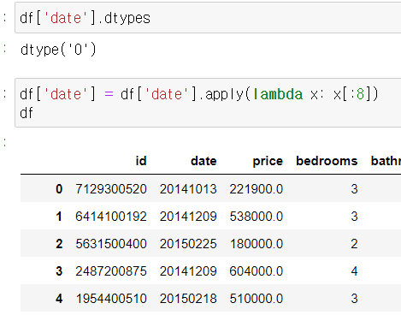The image size is (401, 315).
Task: Click price value 221900.0
Action: pos(257,189)
